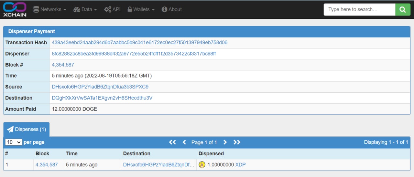Go to last page double-right arrows
Screen dimensions: 414x177
(x=237, y=142)
